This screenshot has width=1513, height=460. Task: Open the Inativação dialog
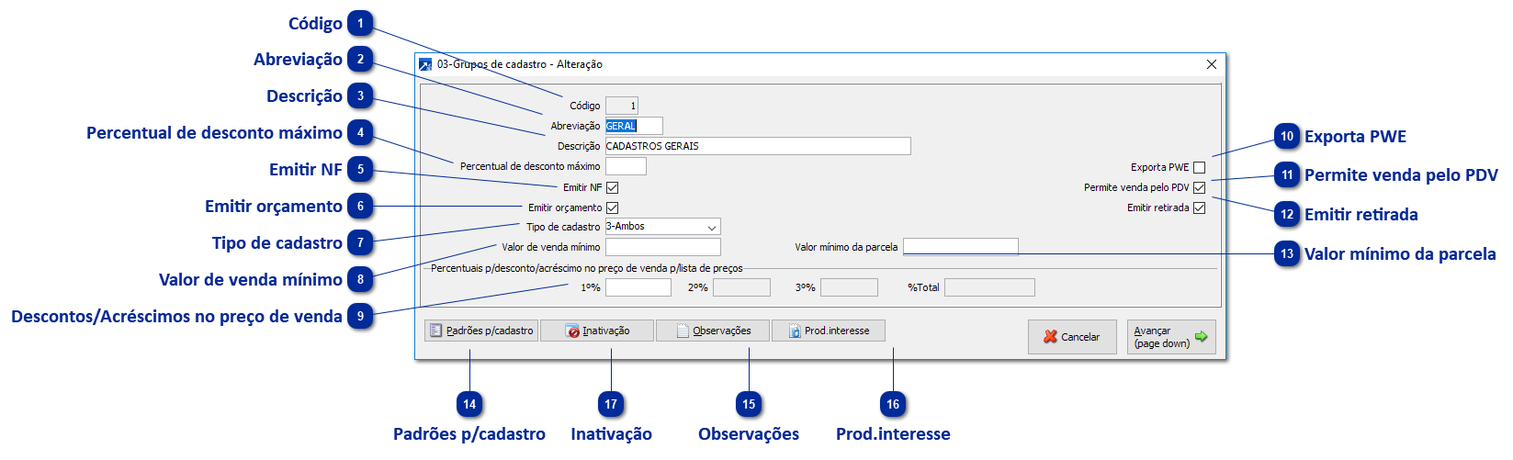(597, 331)
